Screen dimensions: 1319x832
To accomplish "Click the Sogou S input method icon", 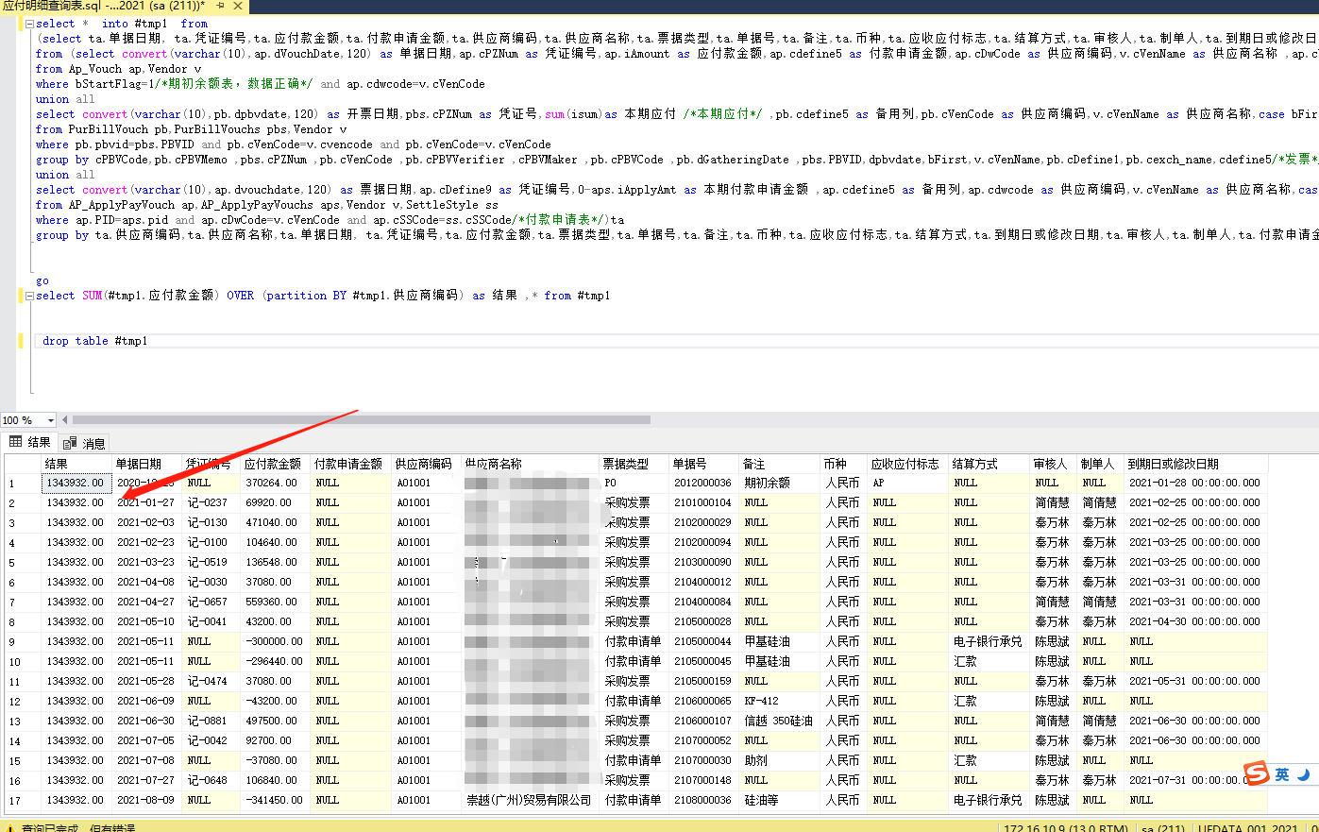I will [1257, 773].
